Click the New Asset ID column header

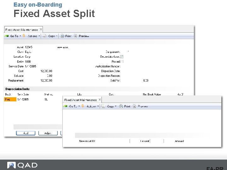coord(87,141)
